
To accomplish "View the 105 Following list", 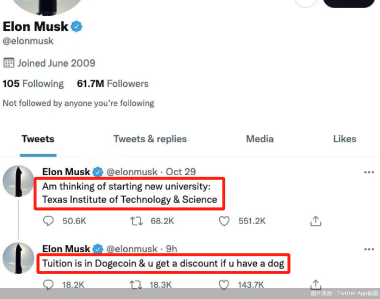I will click(33, 84).
